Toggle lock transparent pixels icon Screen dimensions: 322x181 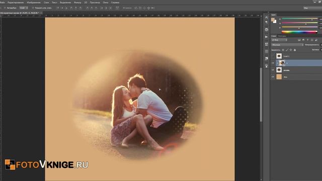tap(283, 50)
